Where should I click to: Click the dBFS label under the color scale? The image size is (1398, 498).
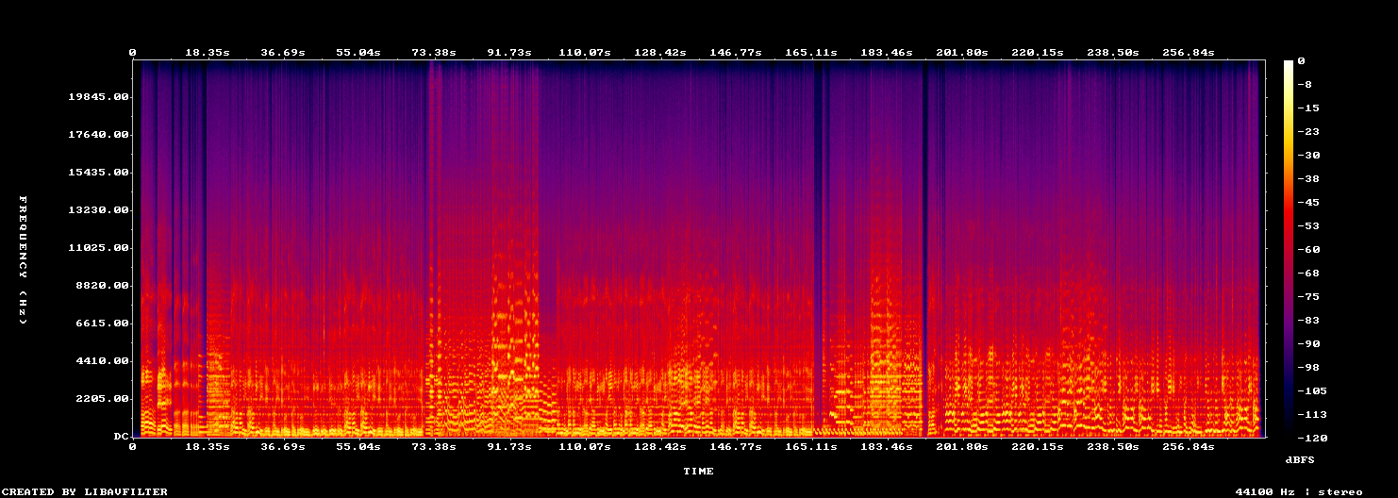coord(1300,459)
